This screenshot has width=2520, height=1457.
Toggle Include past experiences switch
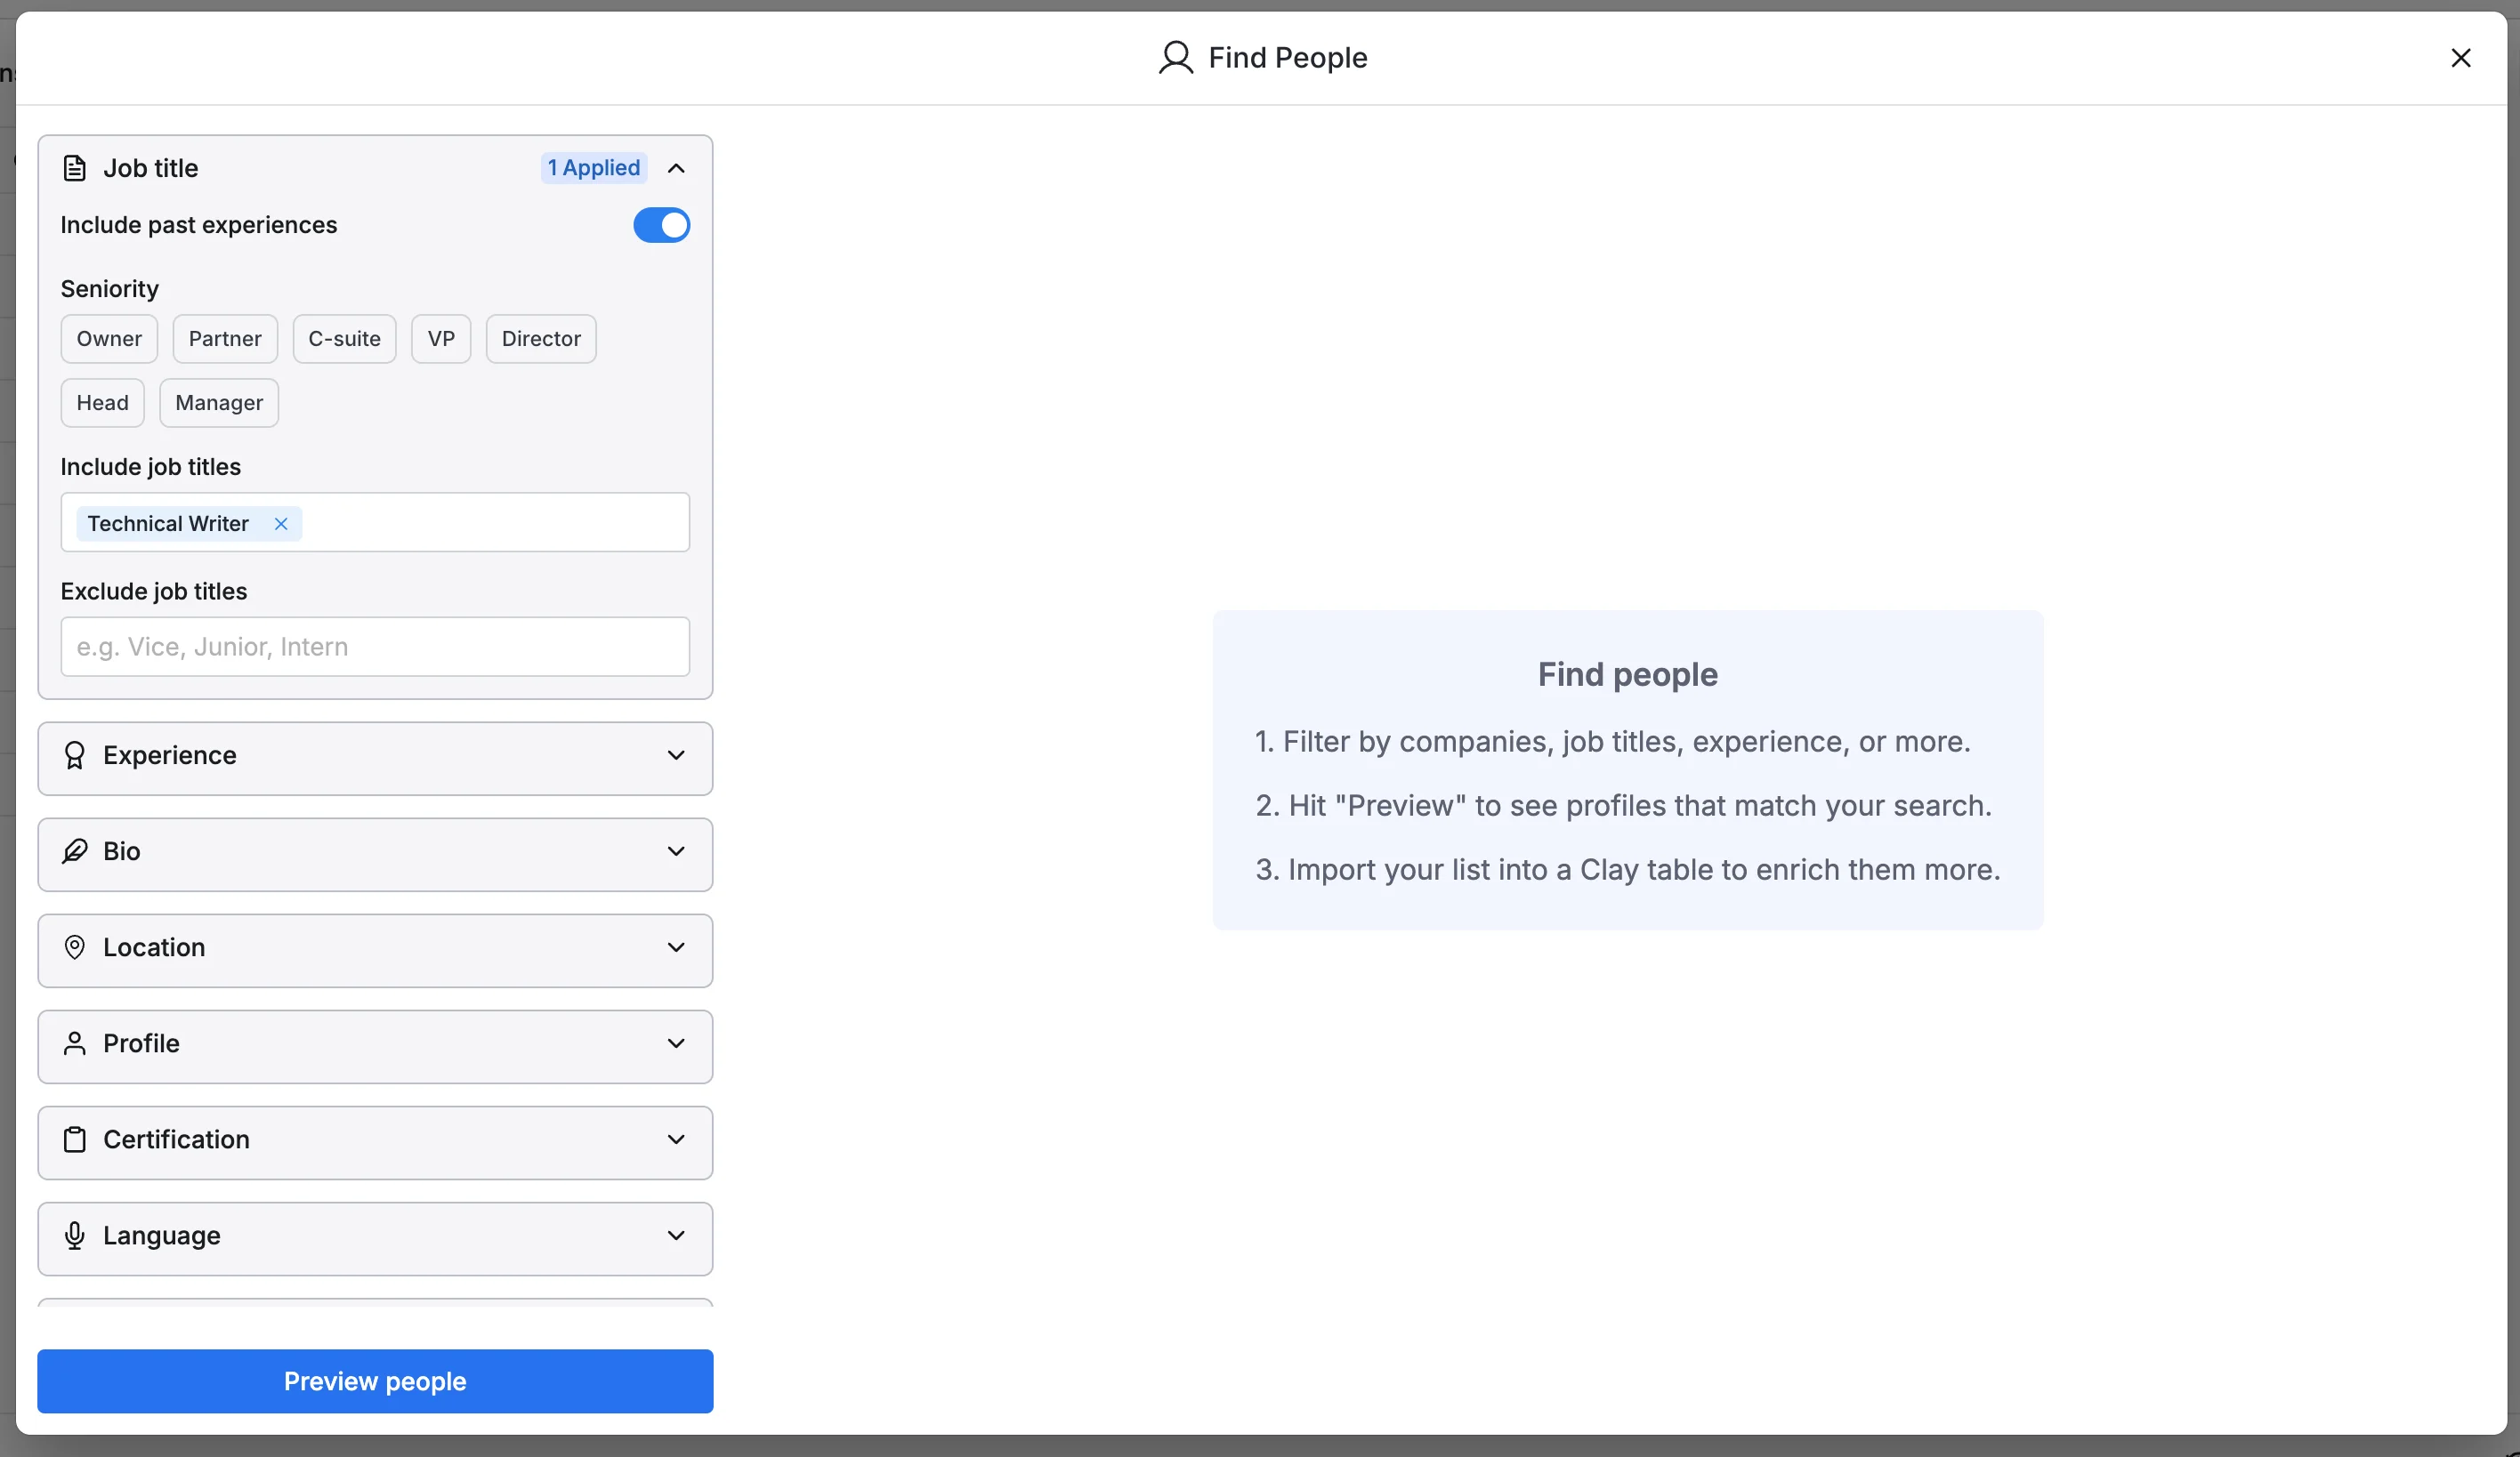click(661, 225)
